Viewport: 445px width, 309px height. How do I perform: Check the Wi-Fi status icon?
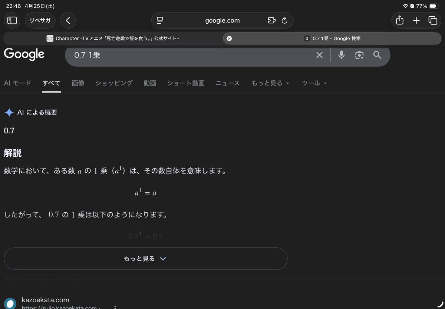pyautogui.click(x=405, y=6)
